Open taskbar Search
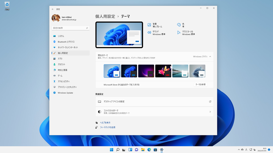 point(118,150)
